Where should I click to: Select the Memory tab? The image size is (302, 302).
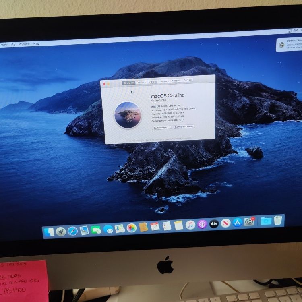click(x=164, y=81)
